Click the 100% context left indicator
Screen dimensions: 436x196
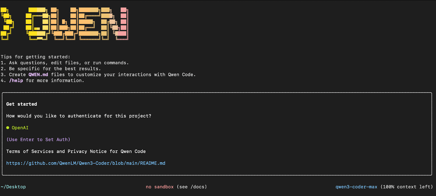pos(407,187)
